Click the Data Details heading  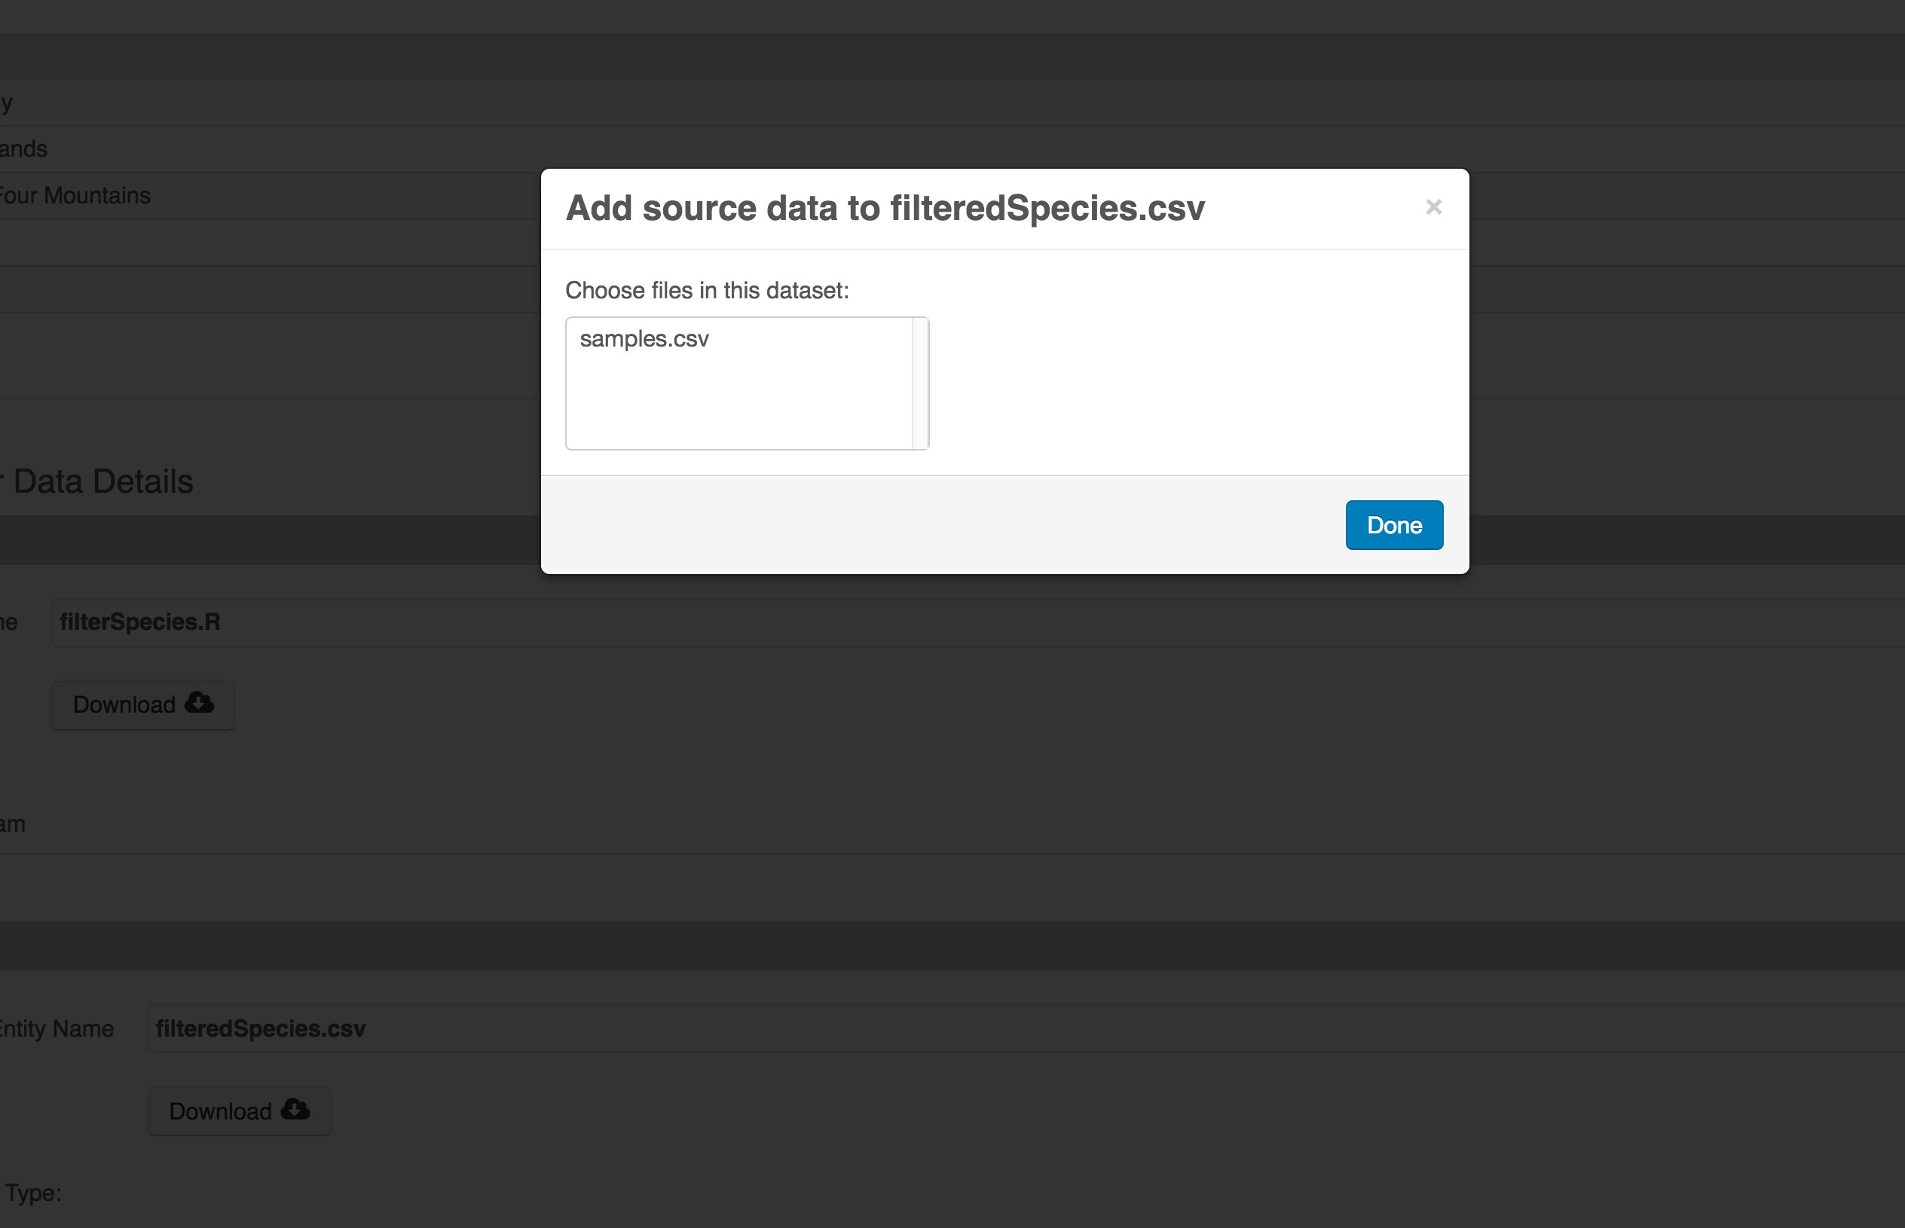(x=103, y=481)
